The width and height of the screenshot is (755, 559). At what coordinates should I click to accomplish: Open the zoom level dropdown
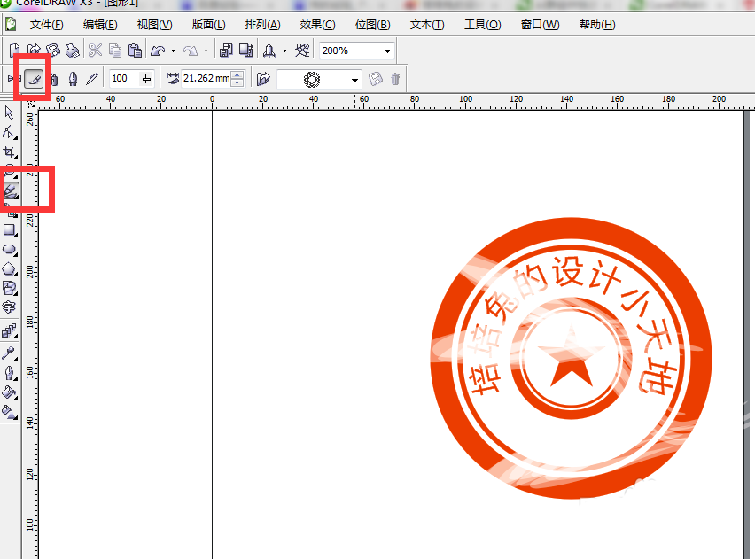[x=386, y=50]
